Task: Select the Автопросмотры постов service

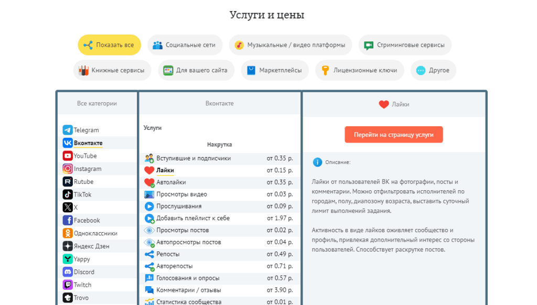Action: tap(220, 242)
